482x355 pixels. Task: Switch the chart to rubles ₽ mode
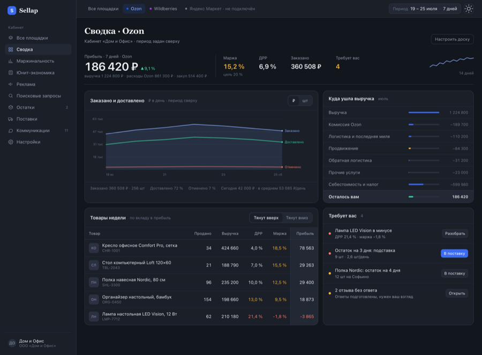click(294, 101)
